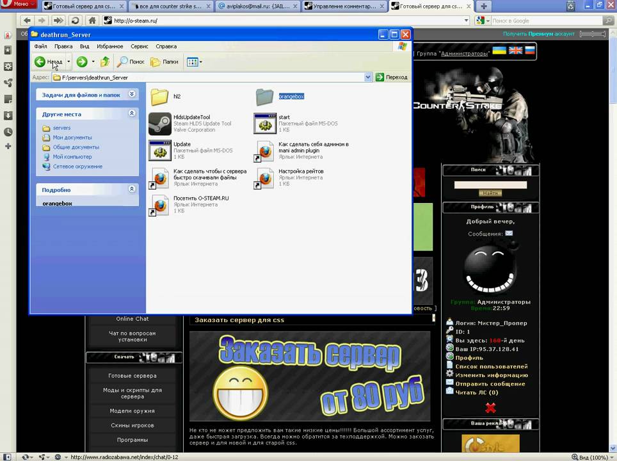Click the site search Найти button
Screen dimensions: 617x461
490,193
